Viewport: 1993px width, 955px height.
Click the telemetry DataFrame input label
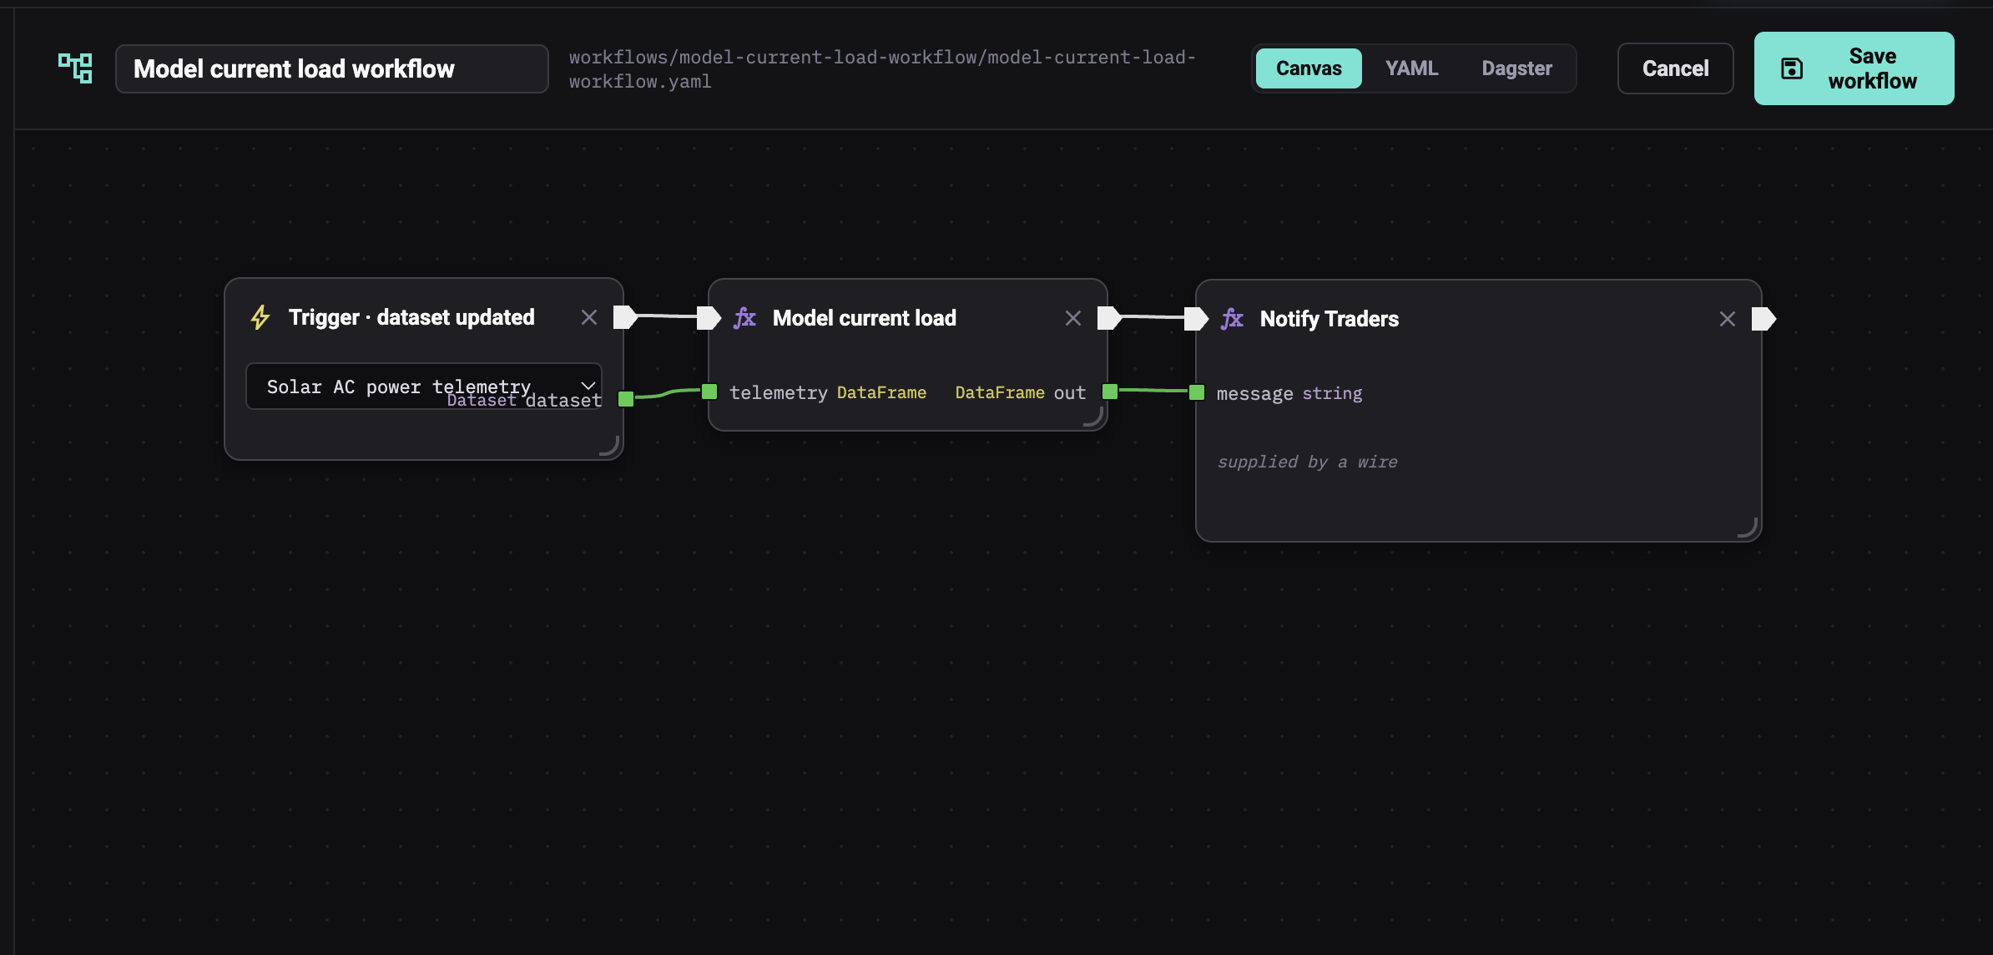pos(828,392)
